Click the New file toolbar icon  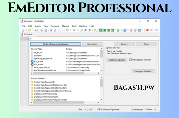click(x=23, y=30)
